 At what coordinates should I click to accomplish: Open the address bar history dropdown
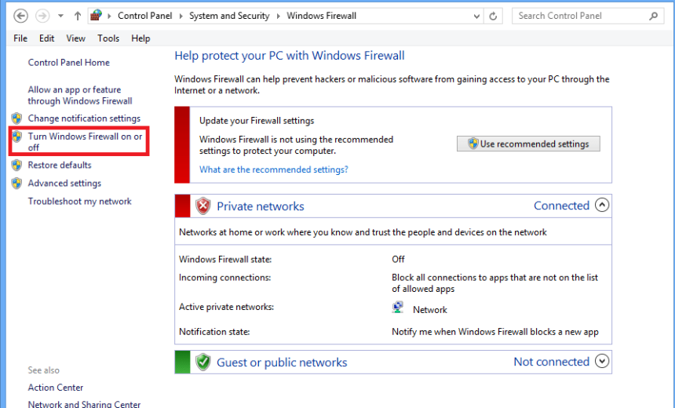[x=474, y=16]
